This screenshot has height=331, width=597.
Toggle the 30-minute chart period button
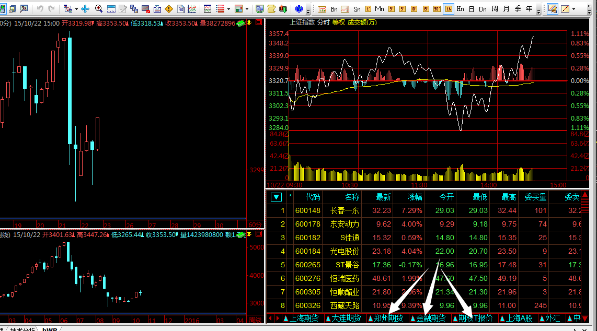[437, 9]
